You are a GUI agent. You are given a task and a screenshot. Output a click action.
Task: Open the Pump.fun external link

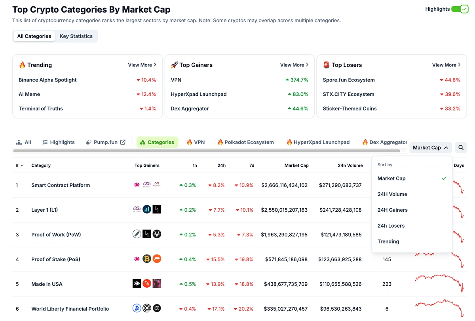point(106,142)
